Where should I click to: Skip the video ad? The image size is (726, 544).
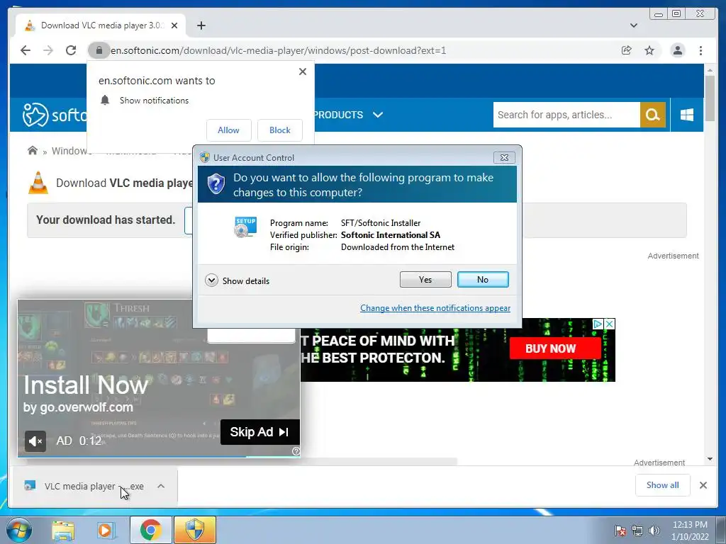(x=259, y=432)
